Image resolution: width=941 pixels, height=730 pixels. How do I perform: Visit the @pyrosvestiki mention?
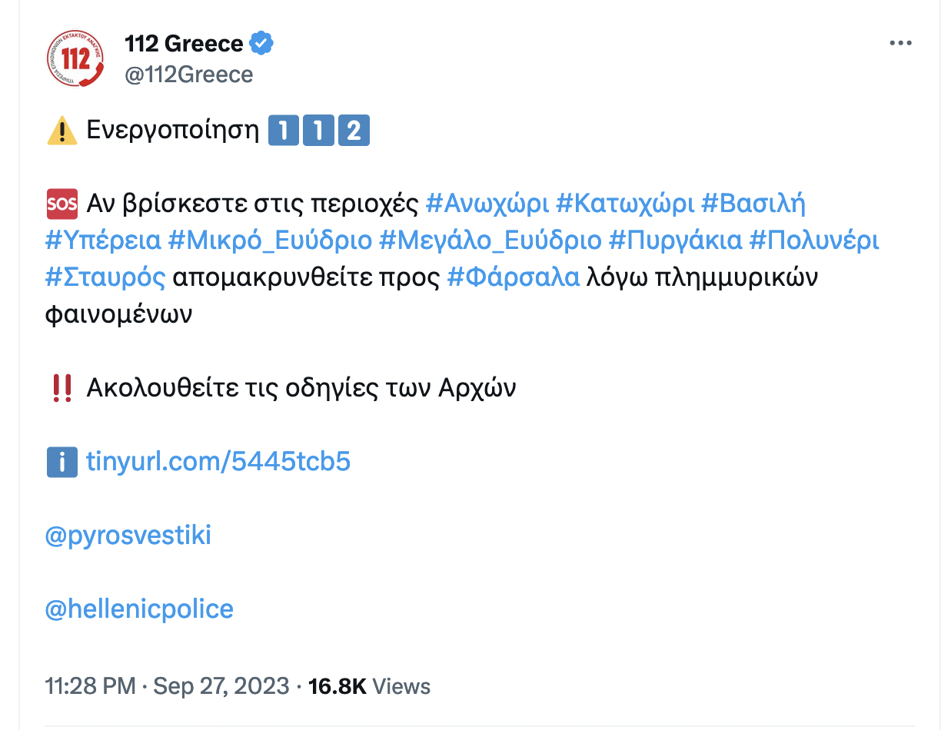click(x=128, y=536)
